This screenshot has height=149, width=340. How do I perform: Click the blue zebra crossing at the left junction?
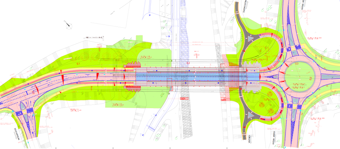[x=30, y=111]
